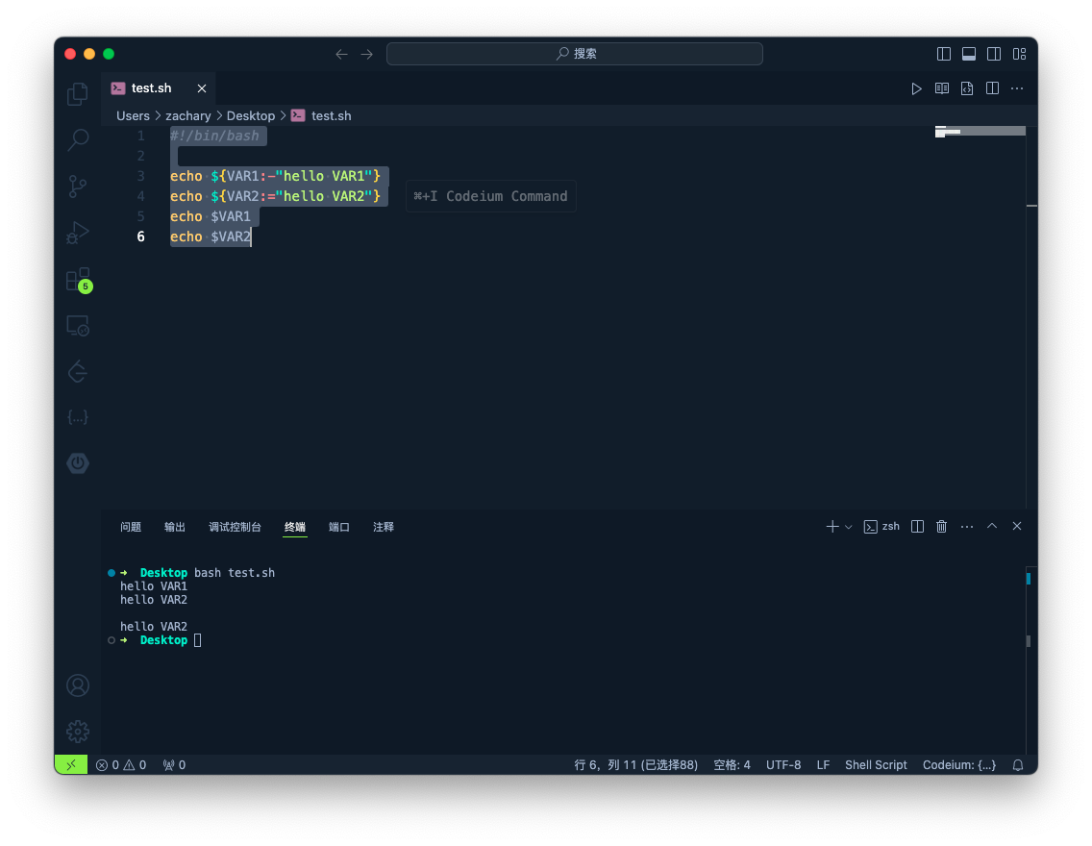
Task: Open the Run and Debug view
Action: (x=77, y=233)
